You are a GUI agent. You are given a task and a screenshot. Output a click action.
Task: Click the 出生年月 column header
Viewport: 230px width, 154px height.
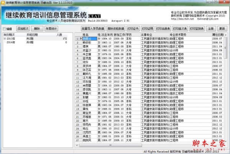point(107,35)
